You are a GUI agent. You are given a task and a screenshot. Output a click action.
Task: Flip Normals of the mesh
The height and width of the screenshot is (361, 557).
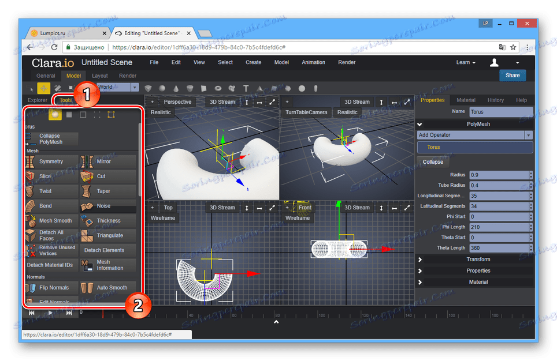[51, 288]
